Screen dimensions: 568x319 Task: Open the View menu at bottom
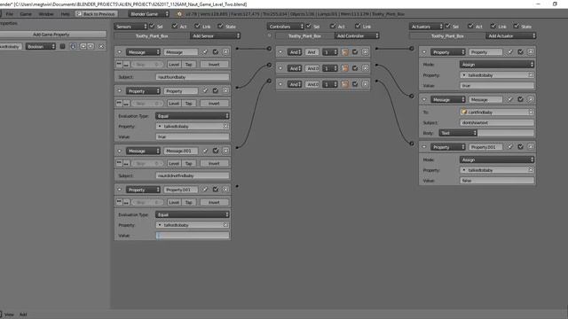coord(9,315)
